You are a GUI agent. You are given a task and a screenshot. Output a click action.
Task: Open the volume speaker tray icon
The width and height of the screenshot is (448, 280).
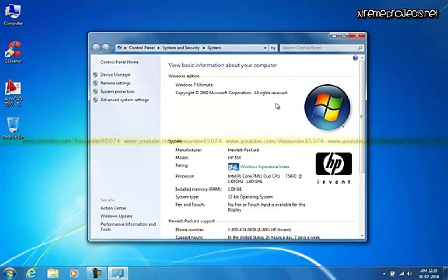pos(410,274)
